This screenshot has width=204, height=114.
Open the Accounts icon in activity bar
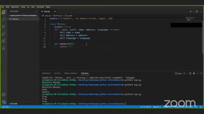[x=4, y=94]
